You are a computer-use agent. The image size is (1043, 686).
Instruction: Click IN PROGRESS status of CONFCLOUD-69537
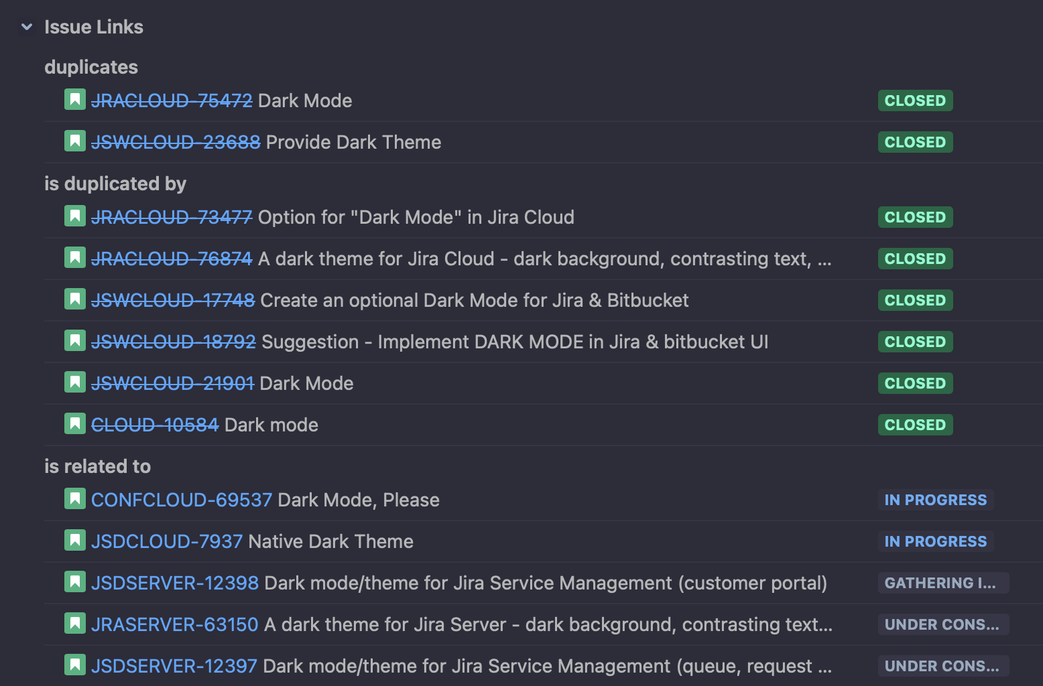(936, 500)
